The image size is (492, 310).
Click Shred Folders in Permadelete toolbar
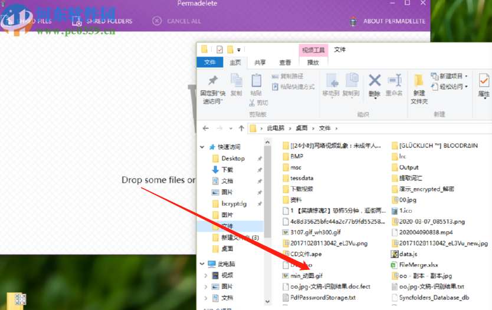[102, 21]
